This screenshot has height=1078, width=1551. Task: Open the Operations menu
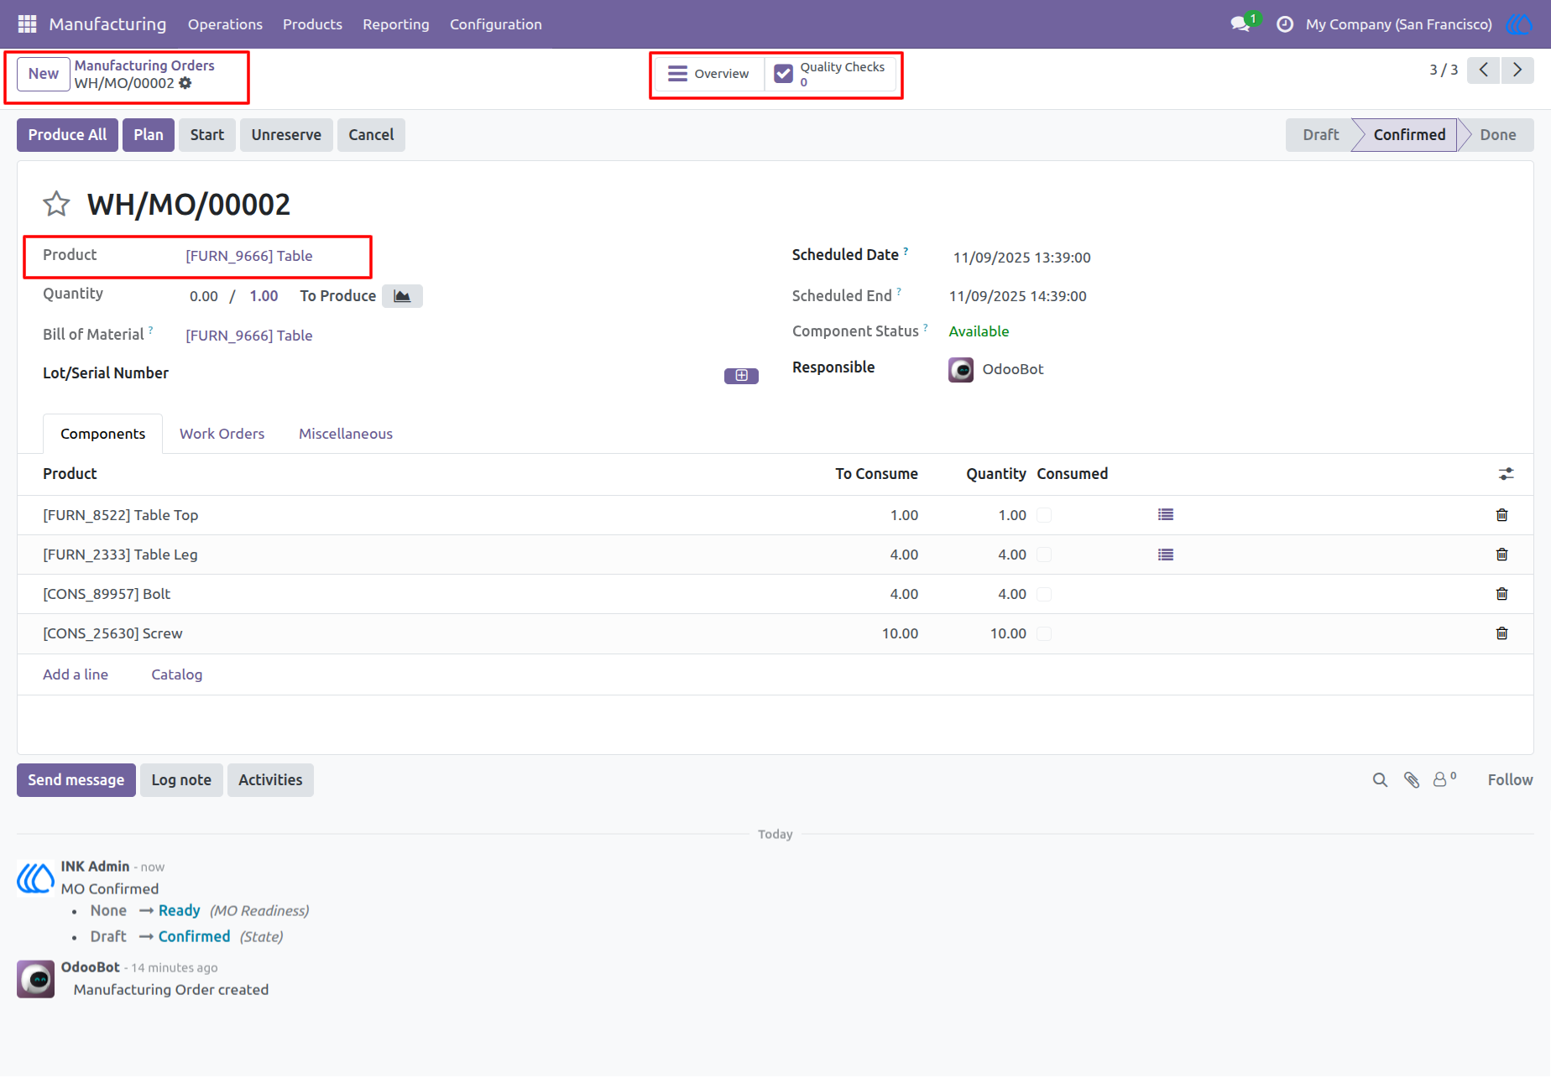point(225,24)
